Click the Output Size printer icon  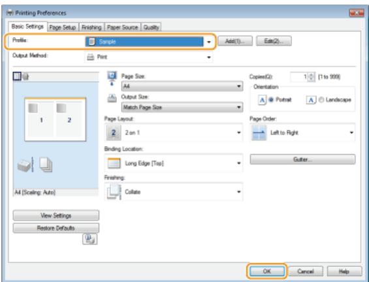[x=112, y=98]
